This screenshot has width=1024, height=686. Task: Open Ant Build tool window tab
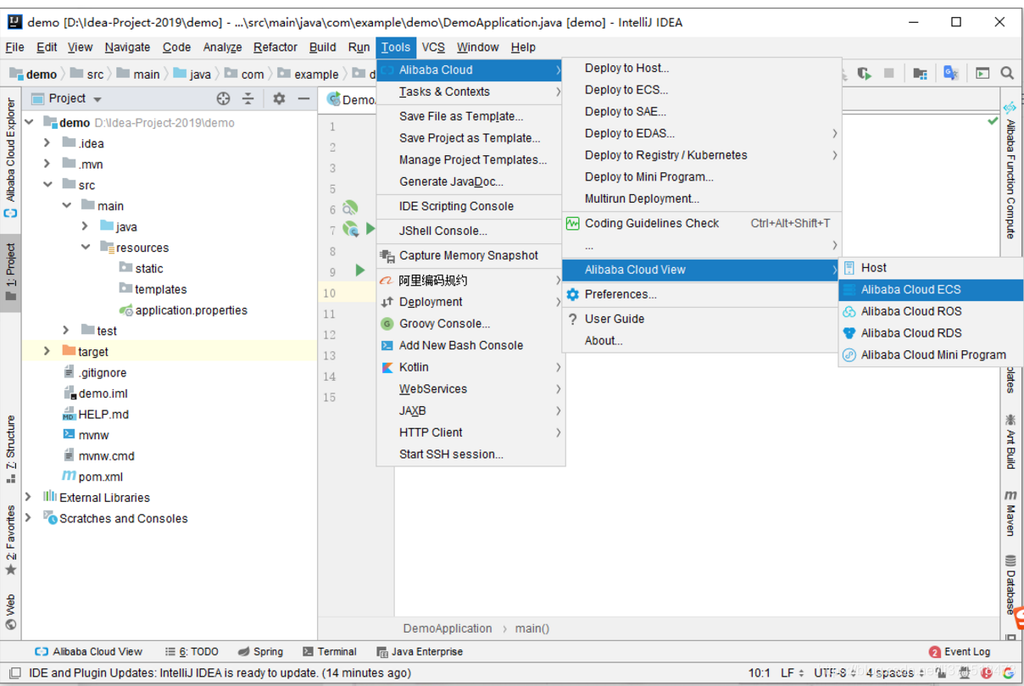pyautogui.click(x=1010, y=441)
